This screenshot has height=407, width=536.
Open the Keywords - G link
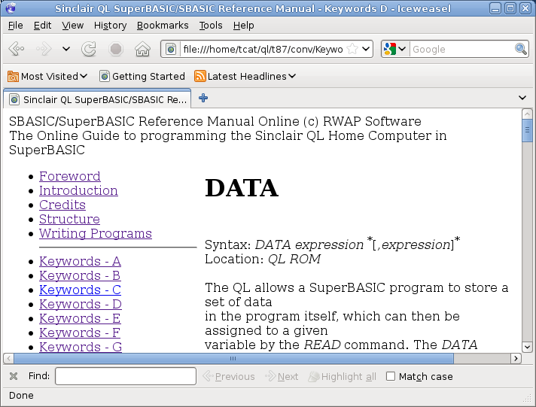81,347
